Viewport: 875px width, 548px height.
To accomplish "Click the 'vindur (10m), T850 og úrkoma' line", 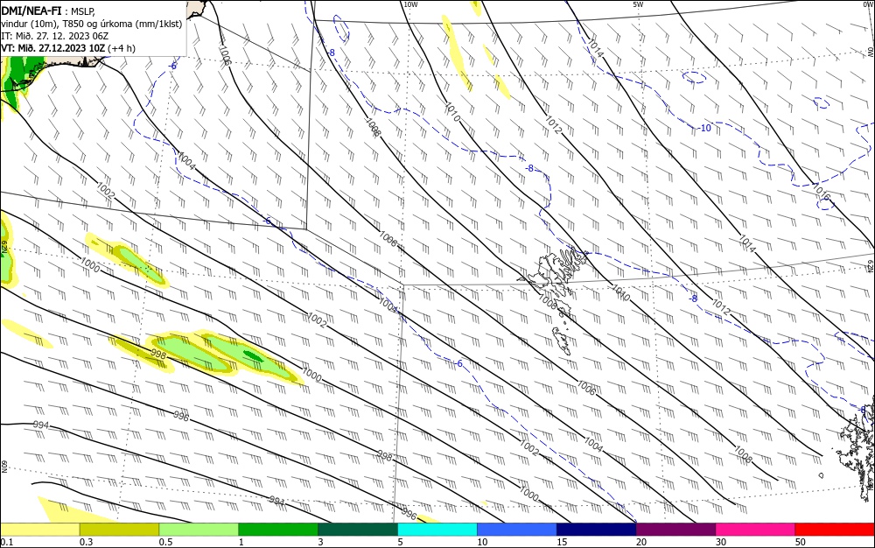I will 92,24.
